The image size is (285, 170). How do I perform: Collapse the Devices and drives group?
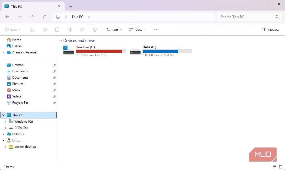click(x=61, y=41)
